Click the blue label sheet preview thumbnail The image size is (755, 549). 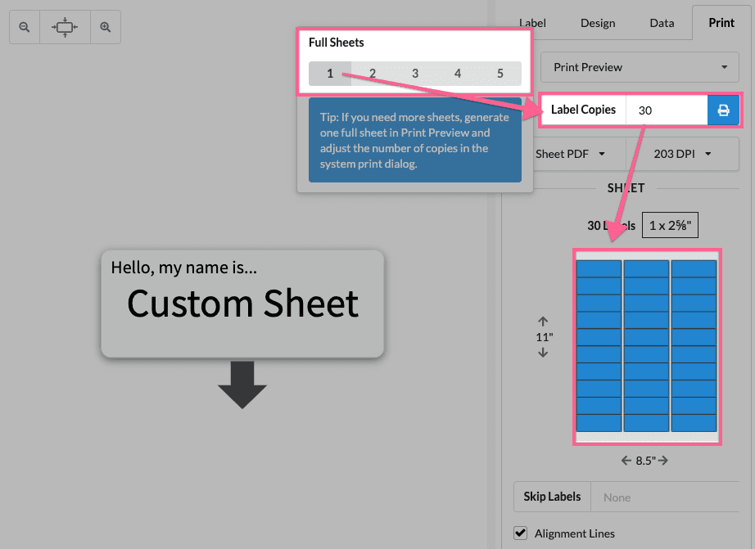pyautogui.click(x=647, y=347)
